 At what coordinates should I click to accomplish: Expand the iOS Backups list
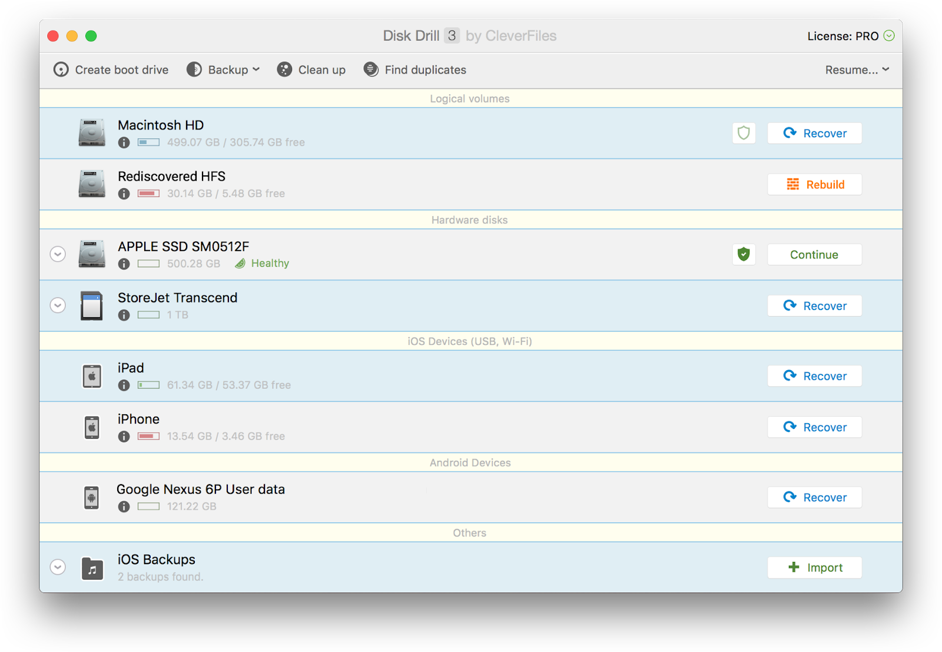[x=58, y=568]
